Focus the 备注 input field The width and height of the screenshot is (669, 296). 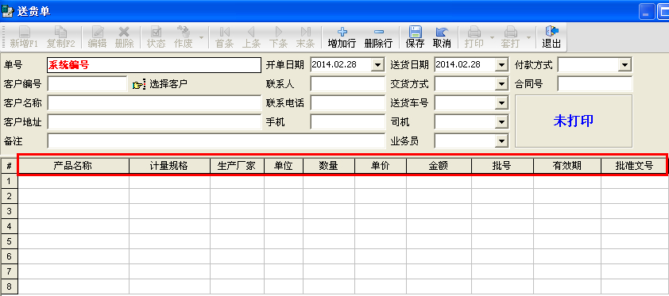point(216,140)
